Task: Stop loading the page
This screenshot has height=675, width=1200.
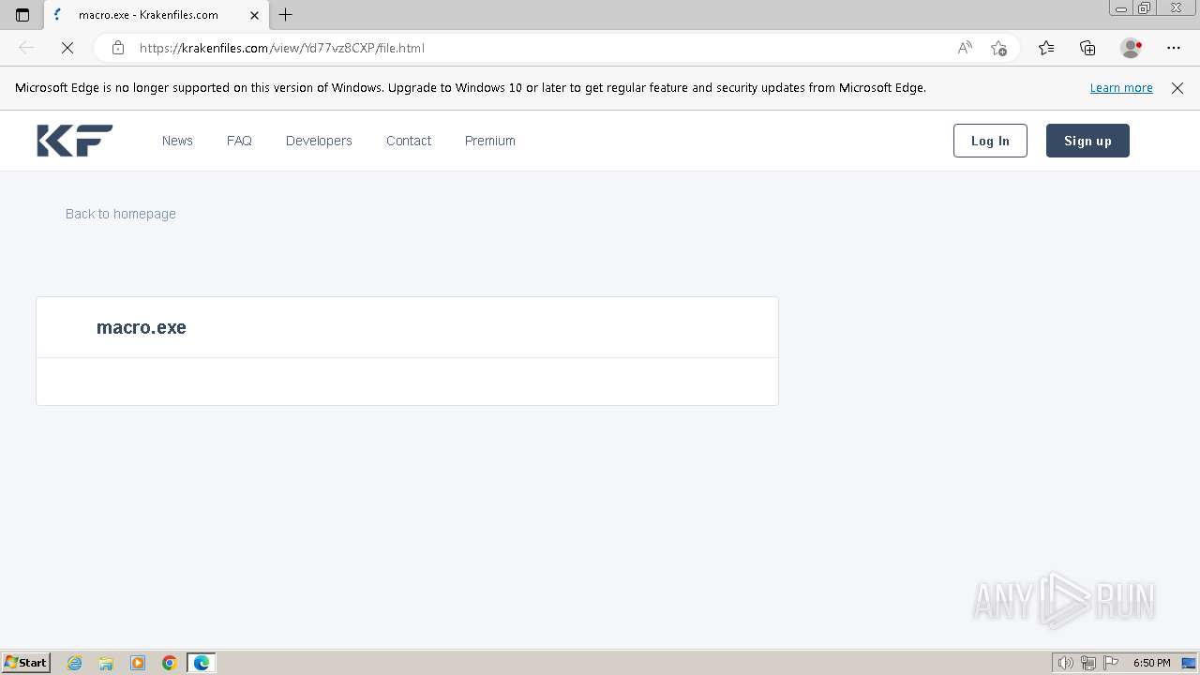Action: point(67,48)
